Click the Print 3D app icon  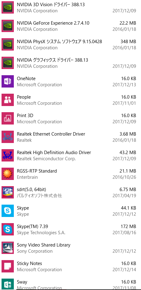click(x=8, y=118)
